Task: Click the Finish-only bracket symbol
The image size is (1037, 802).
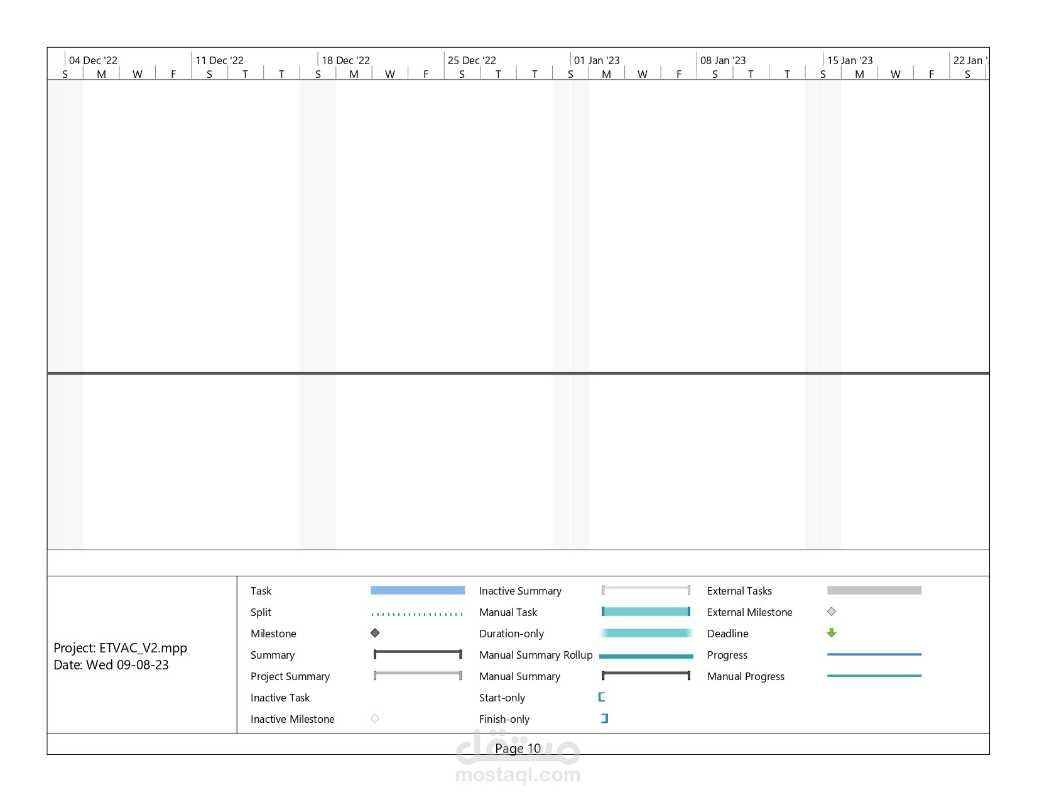Action: pos(605,718)
